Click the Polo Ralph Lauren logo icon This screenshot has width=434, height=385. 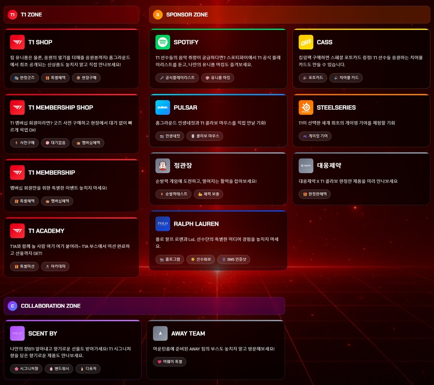(163, 224)
